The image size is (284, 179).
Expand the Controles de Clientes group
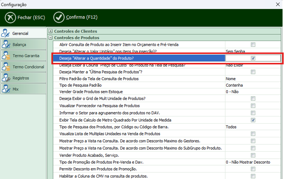[51, 31]
